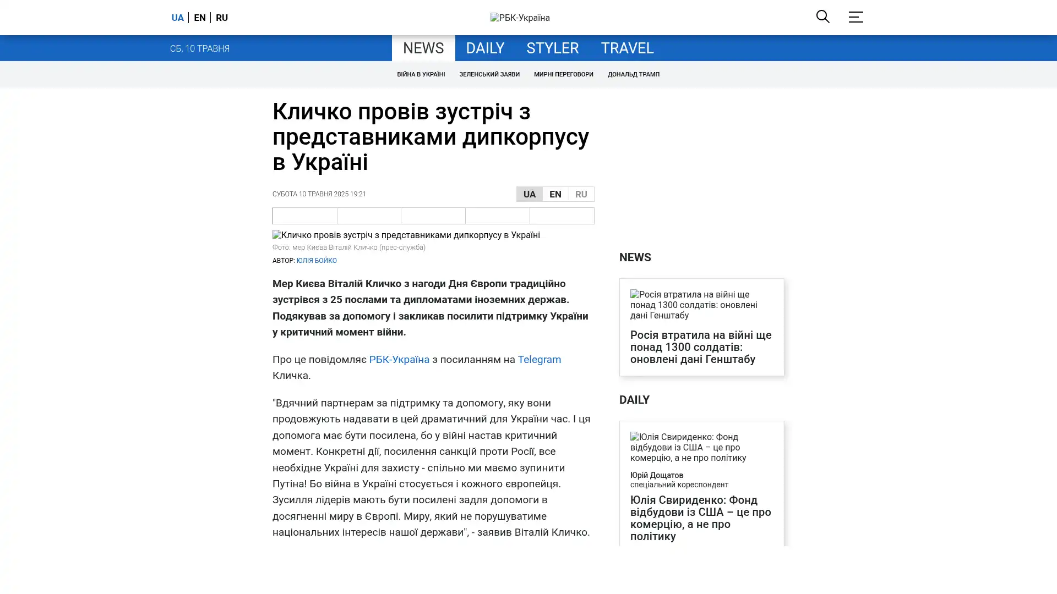The height and width of the screenshot is (594, 1057).
Task: Switch article language toggle to EN
Action: pyautogui.click(x=555, y=194)
